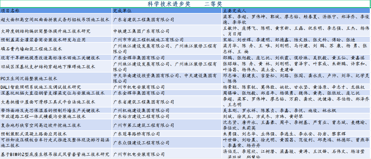Viewport: 371px width, 159px height.
Task: Click the title cell 科学技术进步奖 二等奖
Action: coord(185,4)
